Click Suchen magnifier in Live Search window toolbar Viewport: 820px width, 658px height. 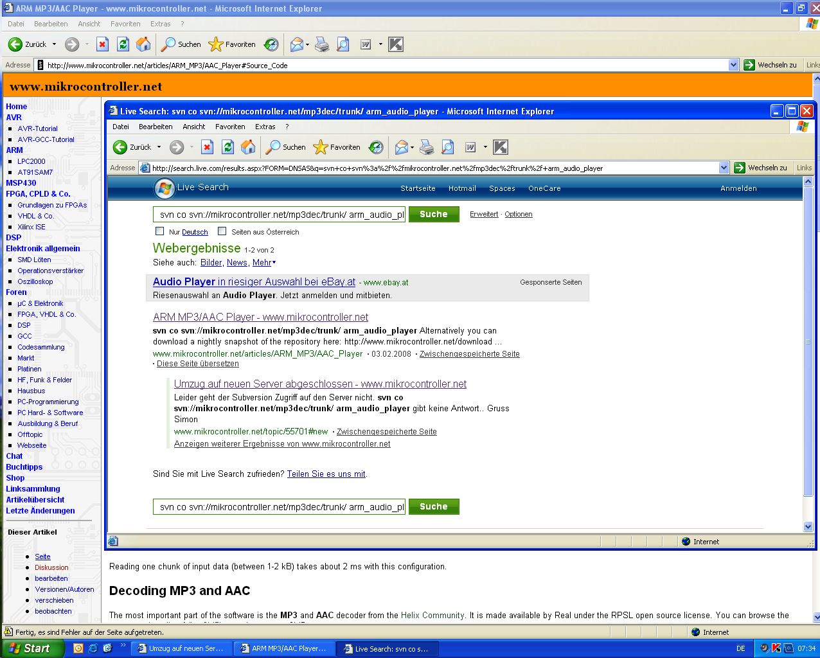click(286, 147)
